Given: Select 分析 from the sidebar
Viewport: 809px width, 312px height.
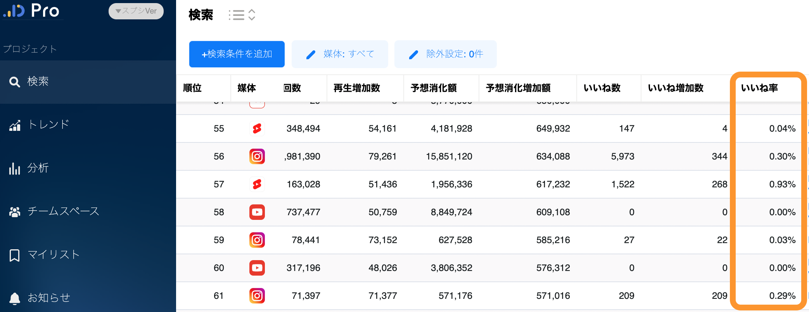Looking at the screenshot, I should point(38,168).
